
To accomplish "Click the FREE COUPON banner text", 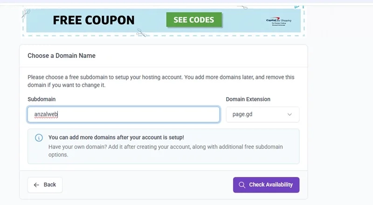I will [x=94, y=20].
